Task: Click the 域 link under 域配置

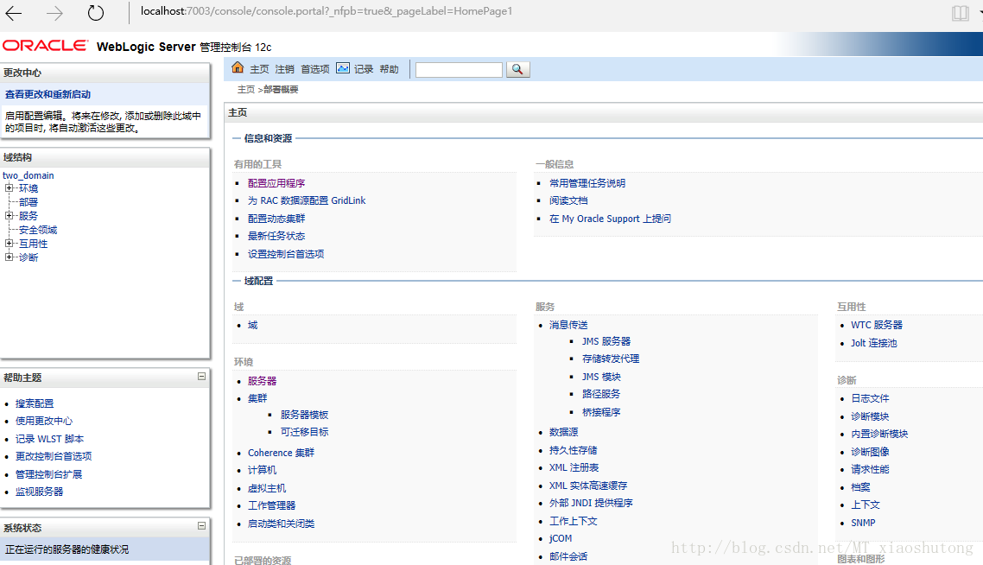Action: coord(252,325)
